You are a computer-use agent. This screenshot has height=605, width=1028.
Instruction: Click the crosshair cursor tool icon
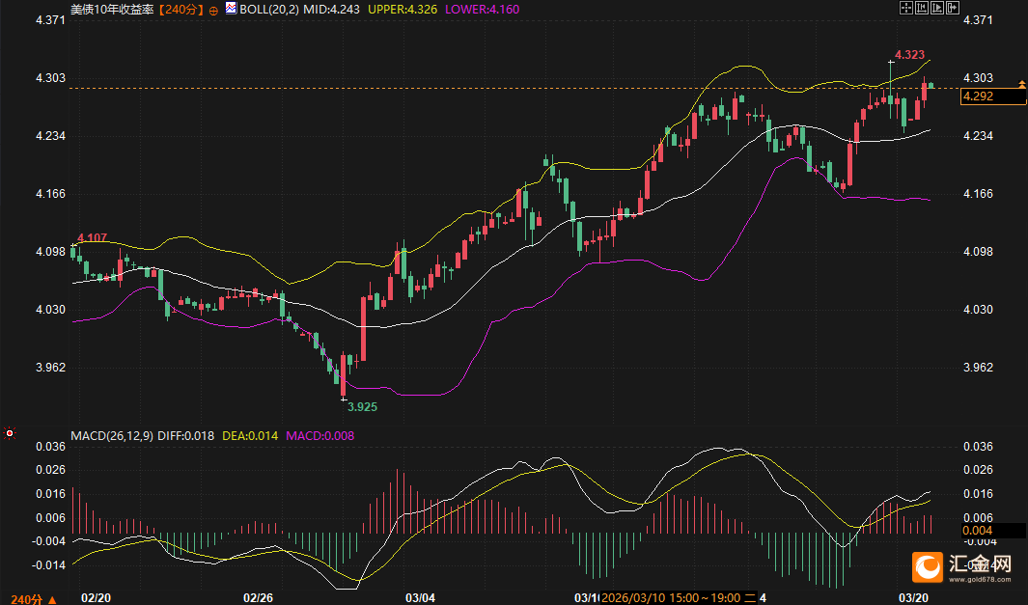click(x=905, y=8)
